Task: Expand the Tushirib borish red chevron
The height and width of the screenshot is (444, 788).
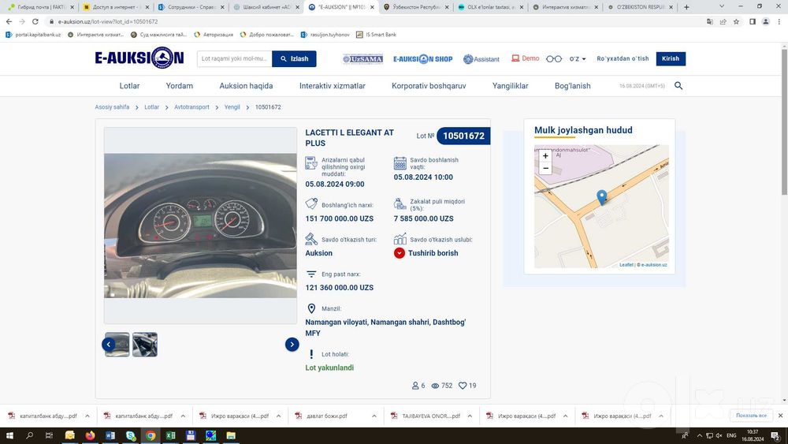Action: tap(399, 253)
